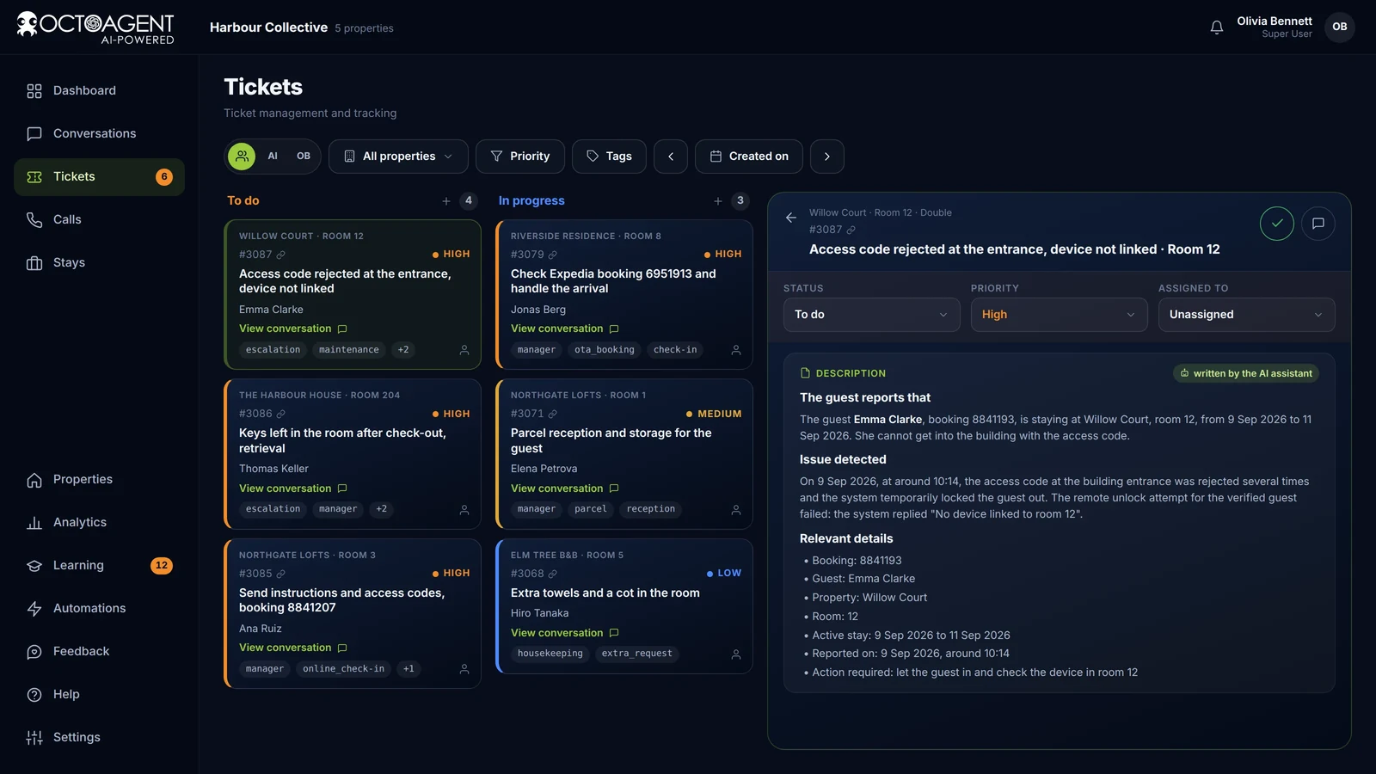This screenshot has height=774, width=1376.
Task: Click assignee icon on ticket #3086 card
Action: point(464,510)
